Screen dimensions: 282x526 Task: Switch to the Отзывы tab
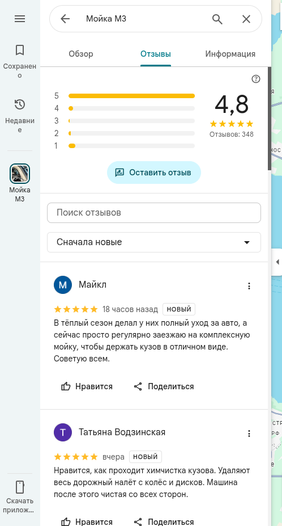[x=156, y=54]
